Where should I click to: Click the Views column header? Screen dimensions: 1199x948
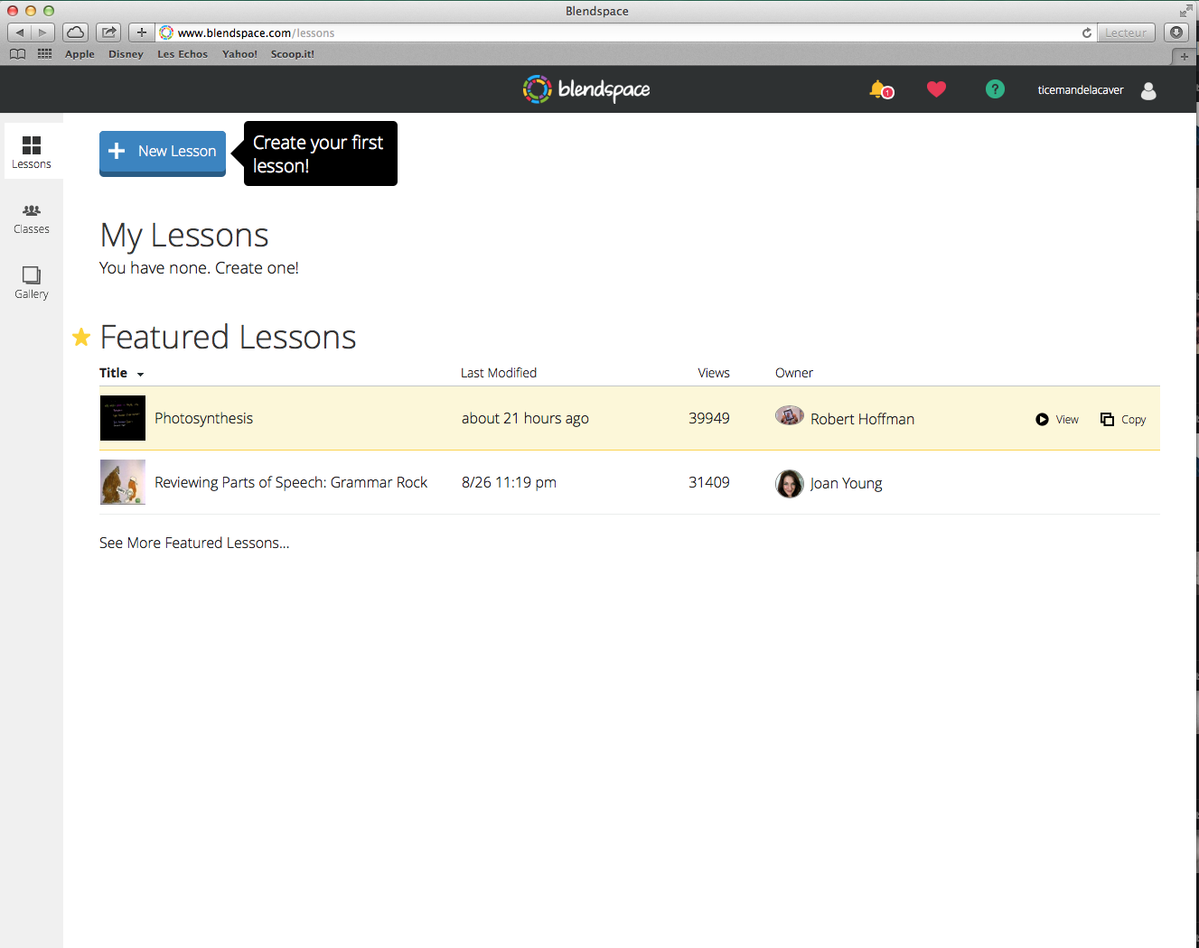[714, 373]
